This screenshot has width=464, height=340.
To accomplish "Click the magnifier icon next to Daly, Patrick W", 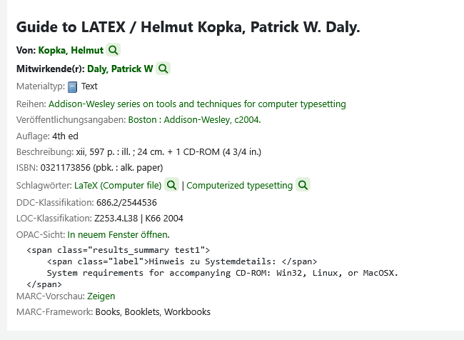I will click(163, 69).
